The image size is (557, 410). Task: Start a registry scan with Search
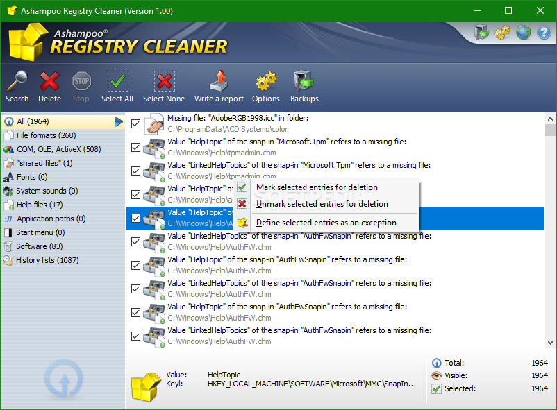coord(17,87)
